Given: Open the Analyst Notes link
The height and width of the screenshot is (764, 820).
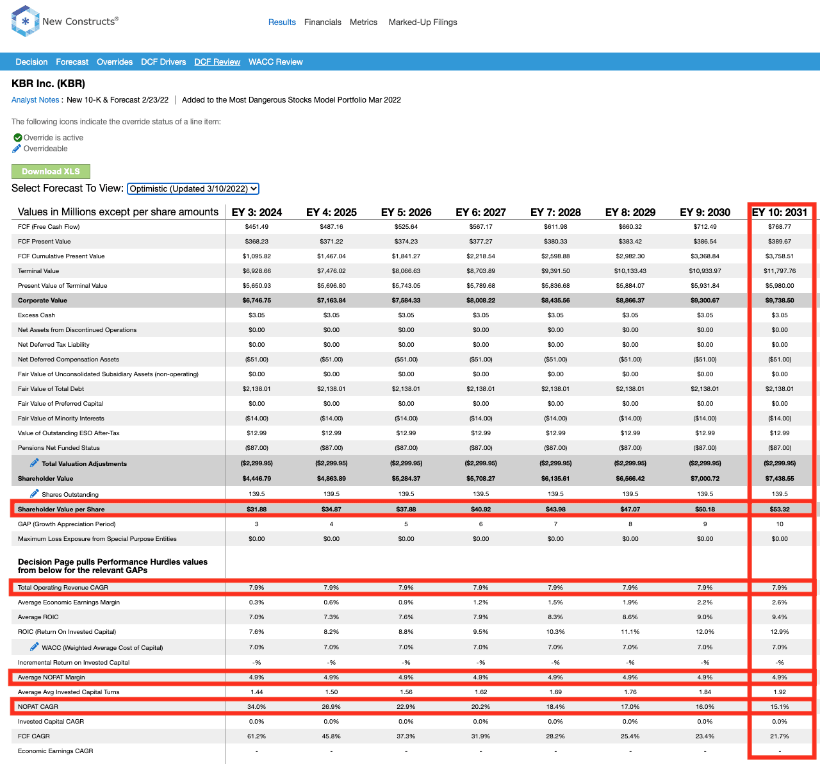Looking at the screenshot, I should point(35,100).
